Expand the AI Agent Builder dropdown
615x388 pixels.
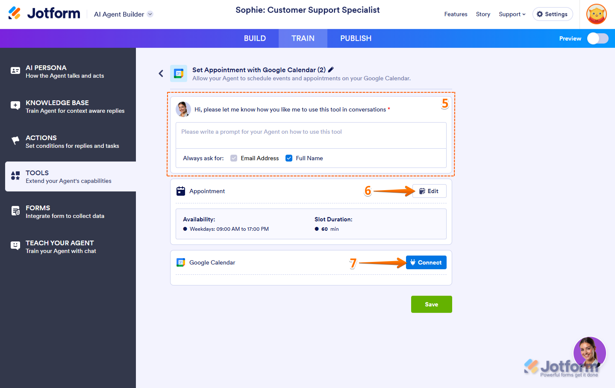150,14
